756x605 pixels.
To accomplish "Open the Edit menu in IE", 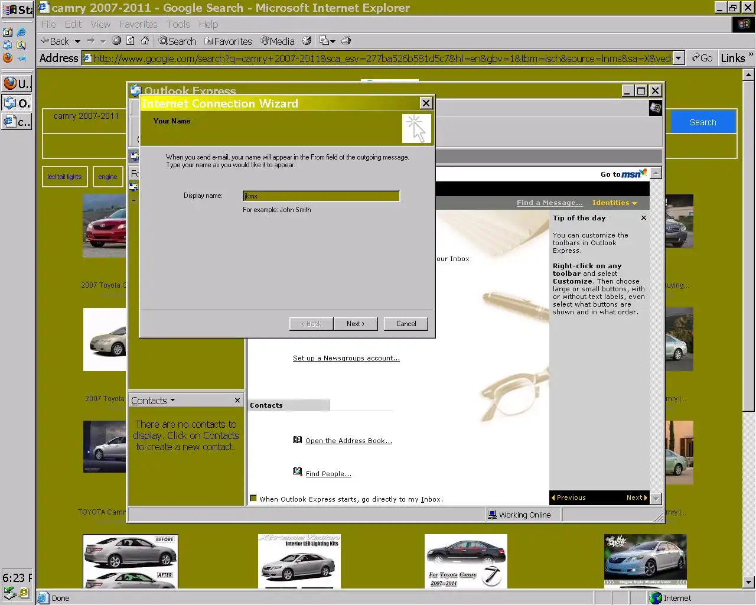I will [x=73, y=24].
